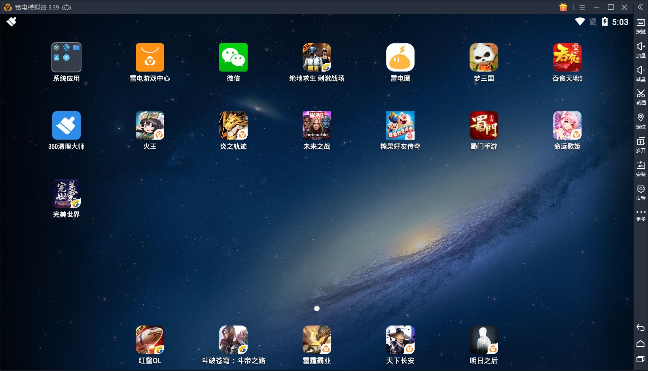Screen dimensions: 648x371
Task: Open 按键 keyboard mapping settings
Action: (640, 26)
